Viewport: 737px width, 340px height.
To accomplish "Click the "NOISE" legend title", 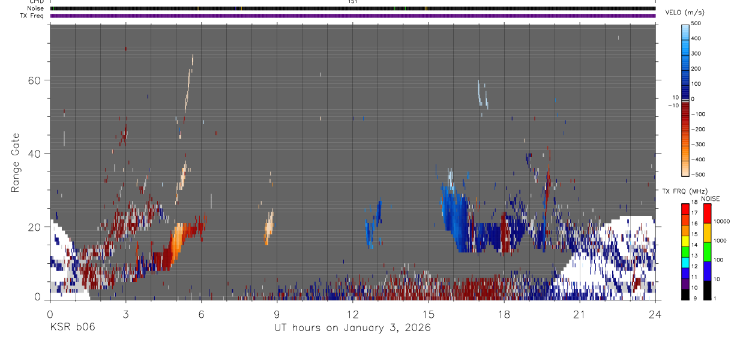I will point(710,198).
